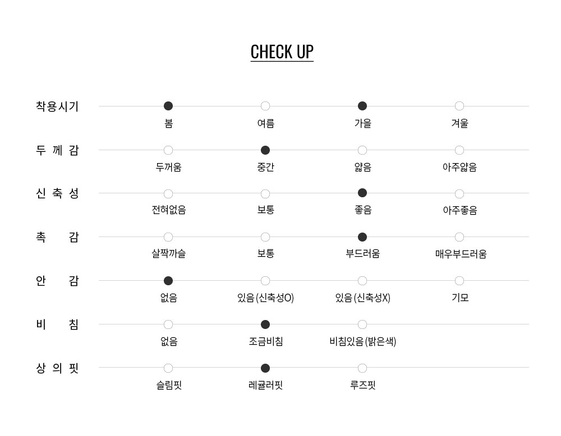Select the 살짝까슬 texture dot
Image resolution: width=561 pixels, height=436 pixels.
tap(168, 237)
